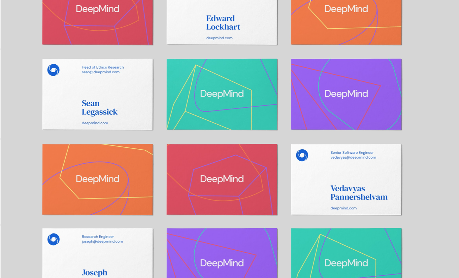The image size is (459, 278).
Task: Click the DeepMind swirl logo on Sean Legassick's card
Action: [53, 70]
